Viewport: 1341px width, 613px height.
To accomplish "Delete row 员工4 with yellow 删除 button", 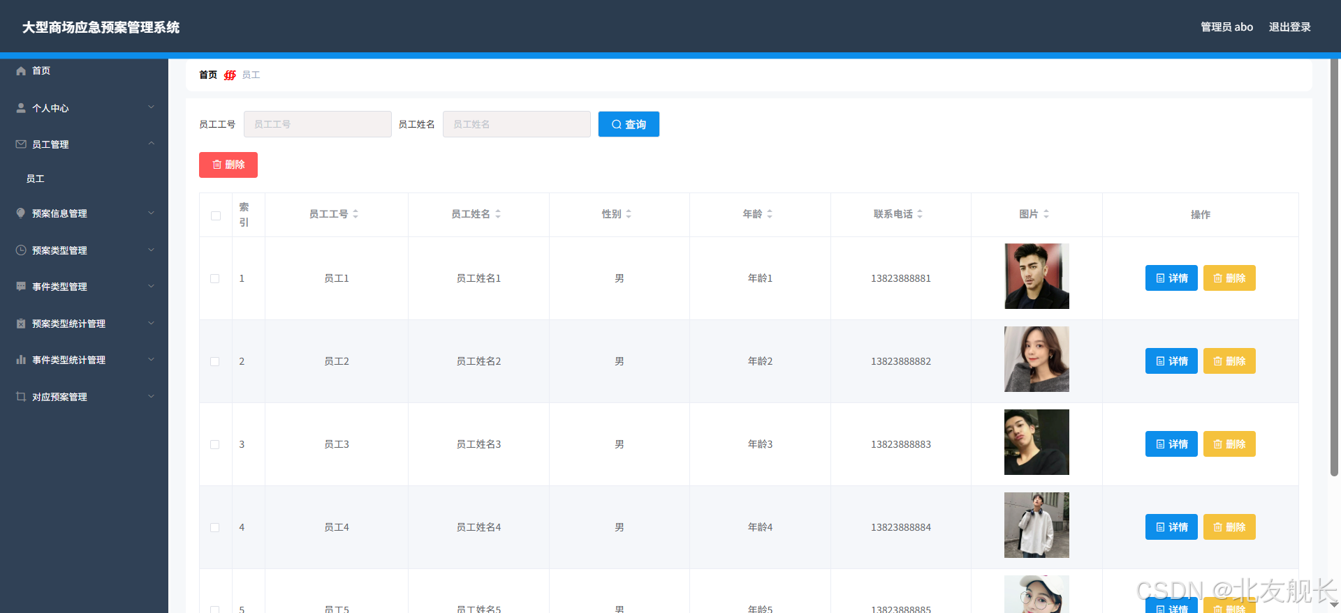I will tap(1229, 527).
